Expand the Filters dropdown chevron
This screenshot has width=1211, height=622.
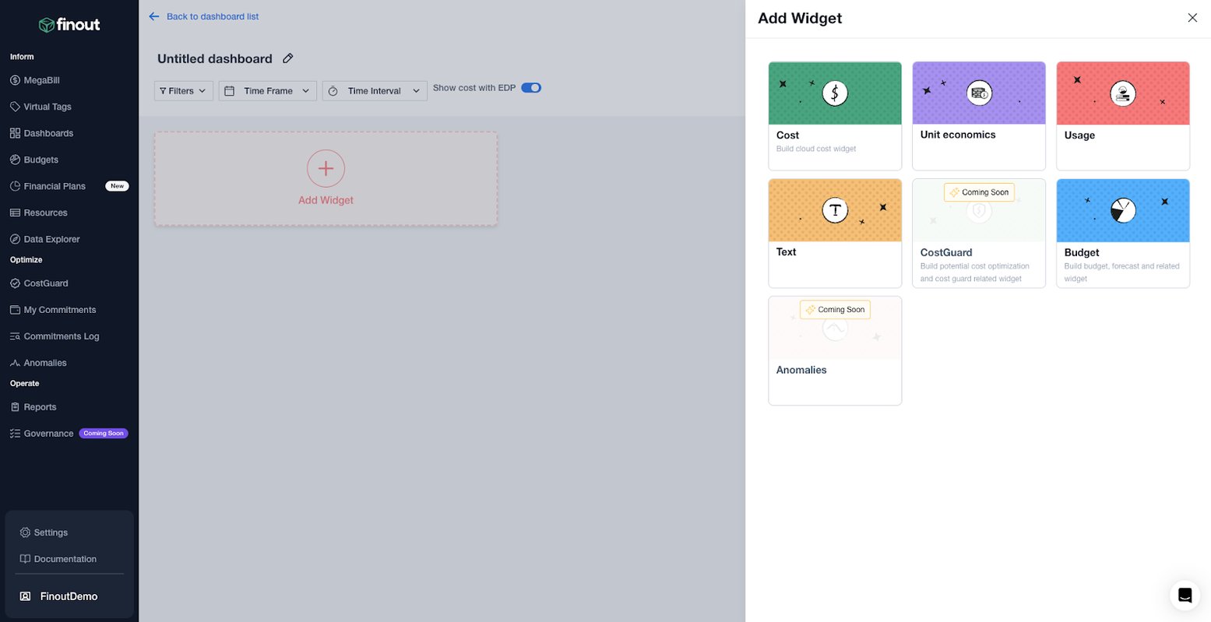202,91
